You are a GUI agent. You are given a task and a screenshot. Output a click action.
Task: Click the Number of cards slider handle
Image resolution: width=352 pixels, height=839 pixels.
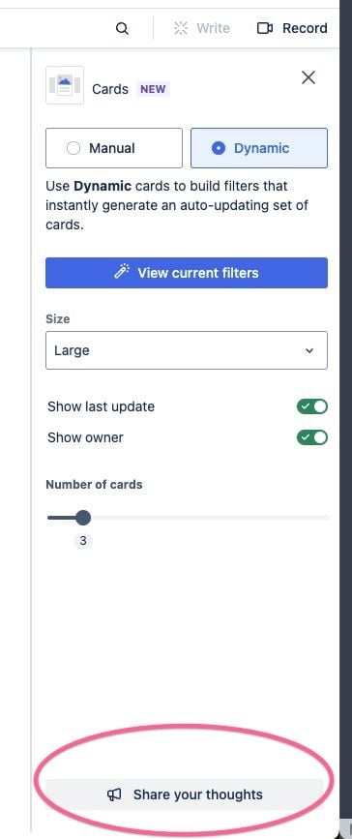83,518
